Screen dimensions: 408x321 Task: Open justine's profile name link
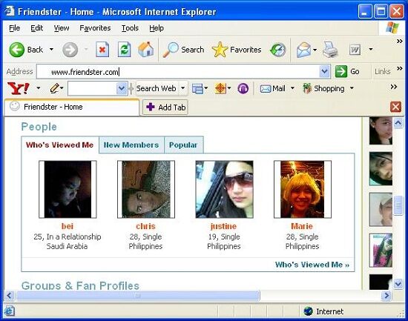(223, 226)
